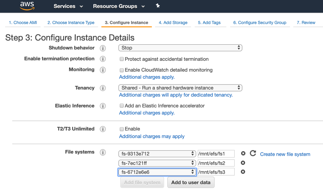Image resolution: width=323 pixels, height=195 pixels.
Task: Remove file system fs-9313e712
Action: [x=243, y=153]
